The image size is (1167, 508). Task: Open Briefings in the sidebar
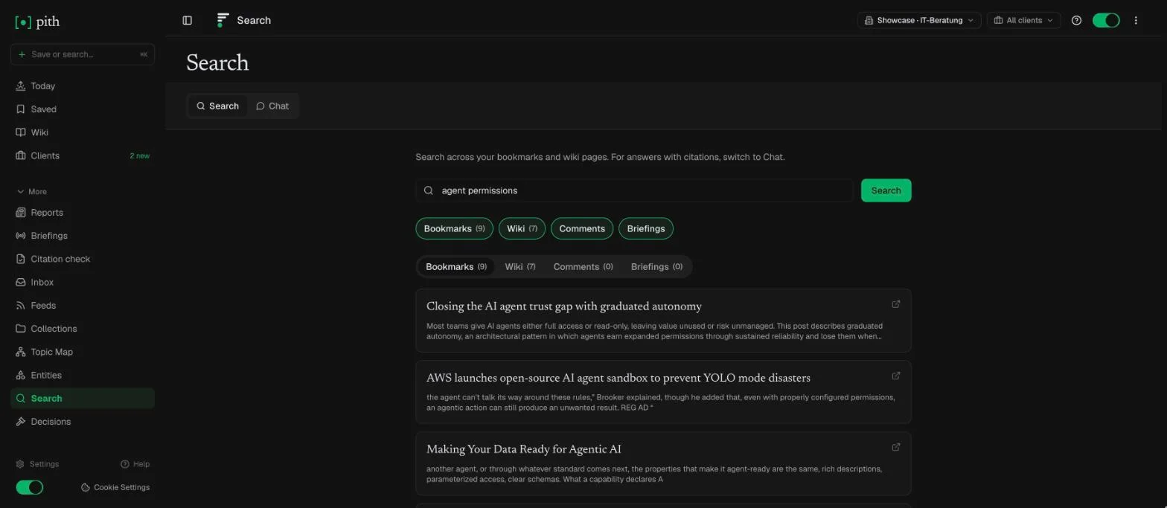pos(83,236)
